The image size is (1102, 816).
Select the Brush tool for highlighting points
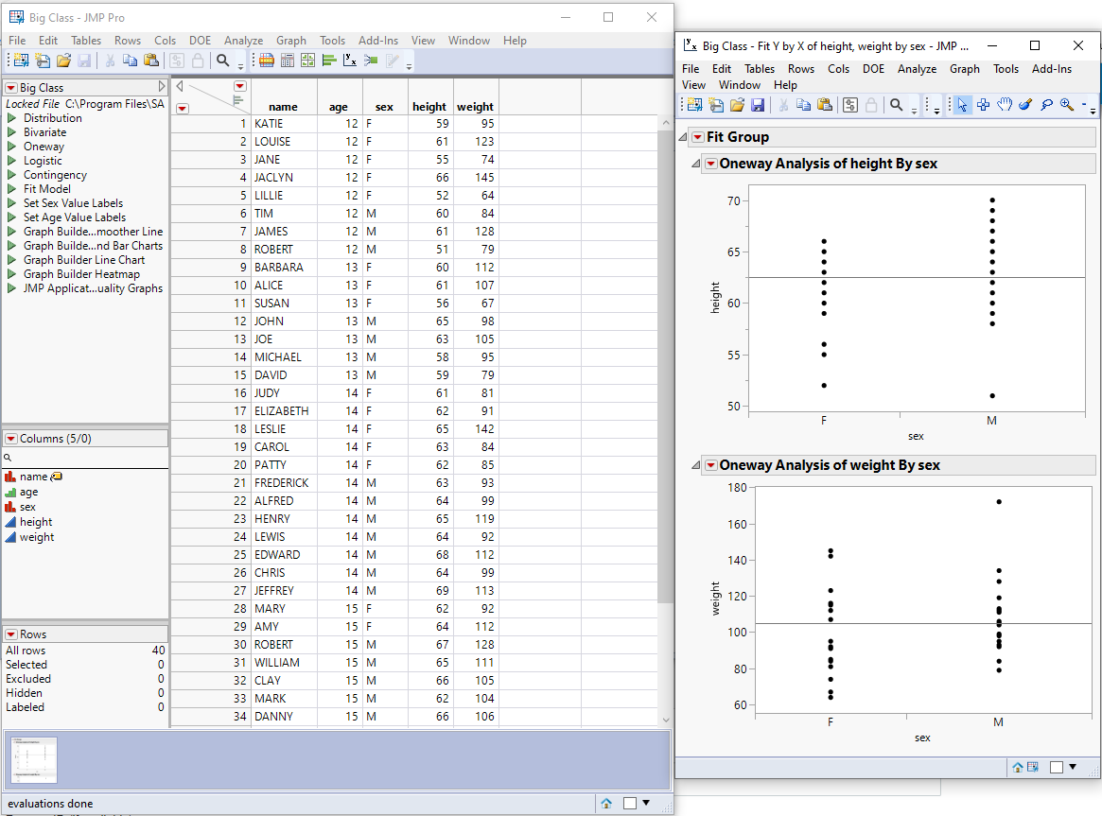(x=1024, y=105)
